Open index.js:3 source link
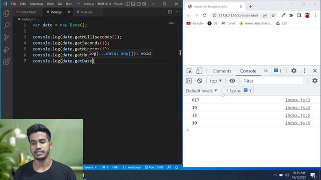Screen dimensions: 321x180 pos(297,100)
